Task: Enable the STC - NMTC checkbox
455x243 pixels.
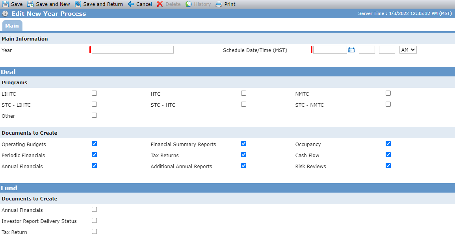Action: 388,104
